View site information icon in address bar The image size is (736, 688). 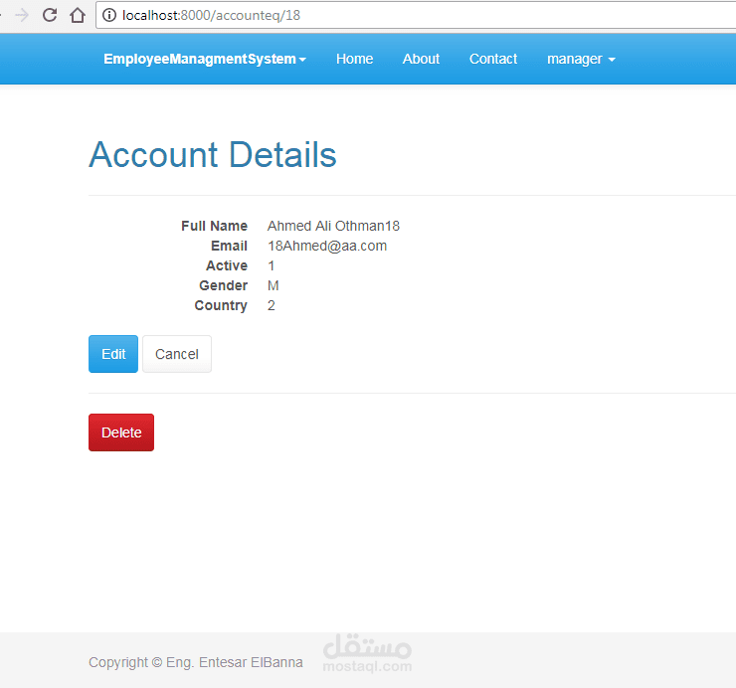[x=108, y=15]
